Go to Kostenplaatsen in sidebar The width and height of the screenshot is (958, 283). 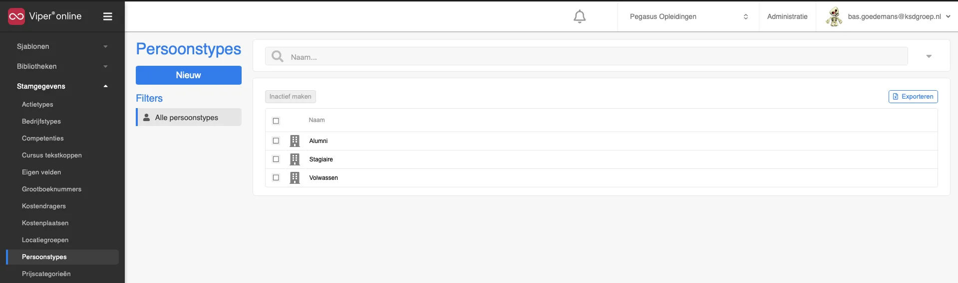click(x=45, y=223)
